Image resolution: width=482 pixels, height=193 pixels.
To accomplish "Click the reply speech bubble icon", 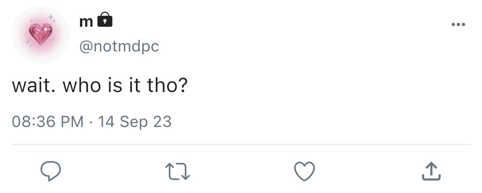I will [x=51, y=171].
